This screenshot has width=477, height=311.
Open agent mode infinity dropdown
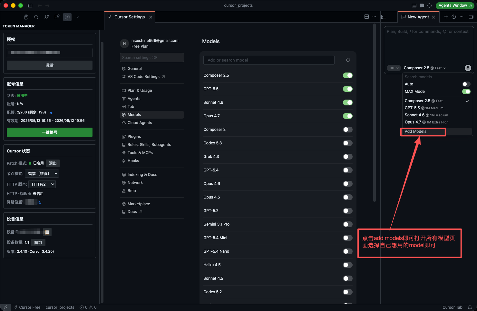(394, 68)
